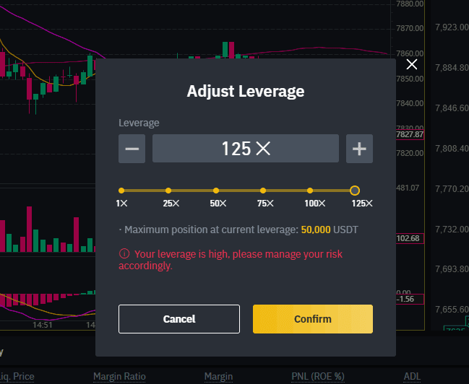Click the high leverage warning icon
469x384 pixels.
124,254
